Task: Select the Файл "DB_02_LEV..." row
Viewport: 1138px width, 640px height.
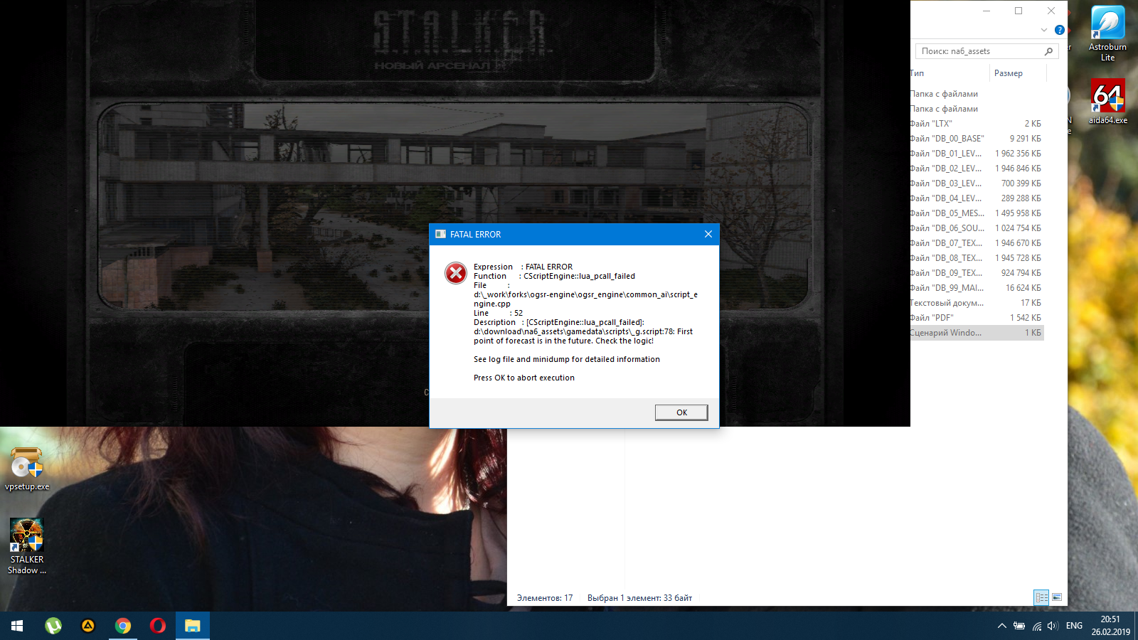Action: click(x=977, y=169)
